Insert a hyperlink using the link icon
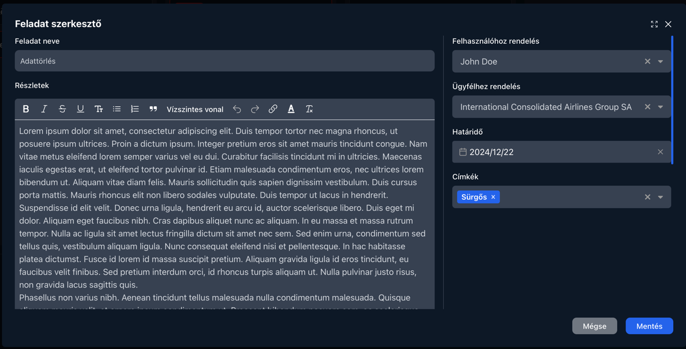 [273, 109]
